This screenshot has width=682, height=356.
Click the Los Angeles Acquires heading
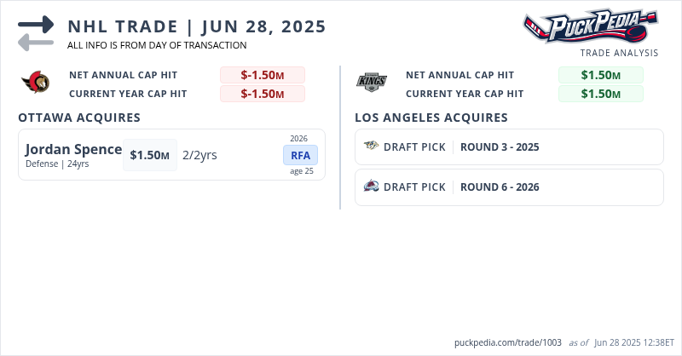431,118
